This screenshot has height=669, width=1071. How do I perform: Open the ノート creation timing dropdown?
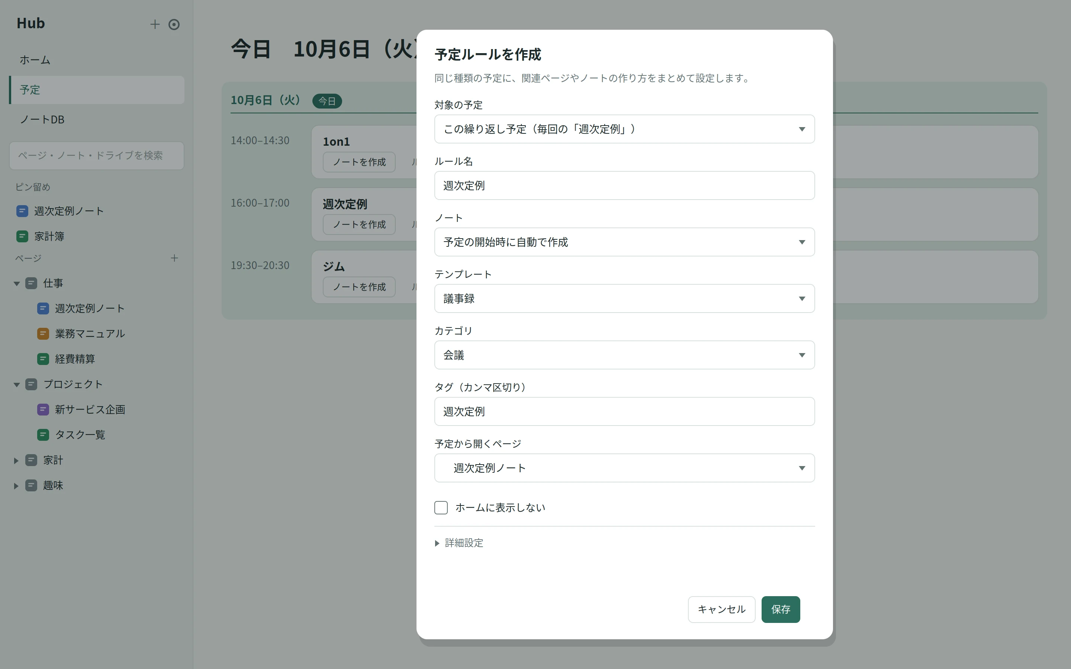point(624,242)
